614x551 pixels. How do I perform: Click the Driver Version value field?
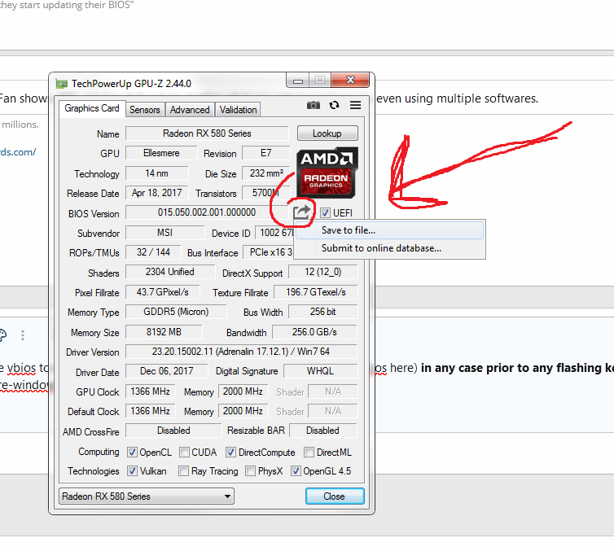241,352
